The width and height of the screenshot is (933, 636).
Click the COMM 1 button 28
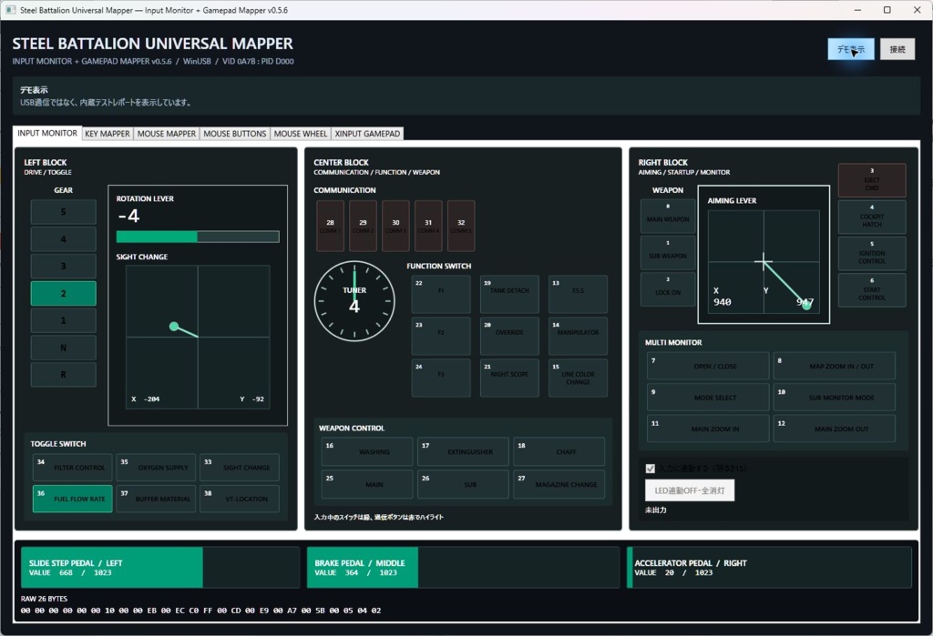(x=330, y=226)
